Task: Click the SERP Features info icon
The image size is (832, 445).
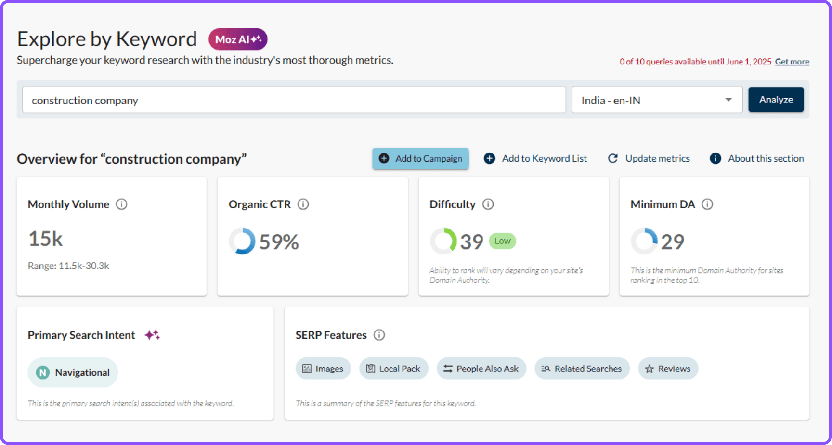Action: [x=379, y=335]
